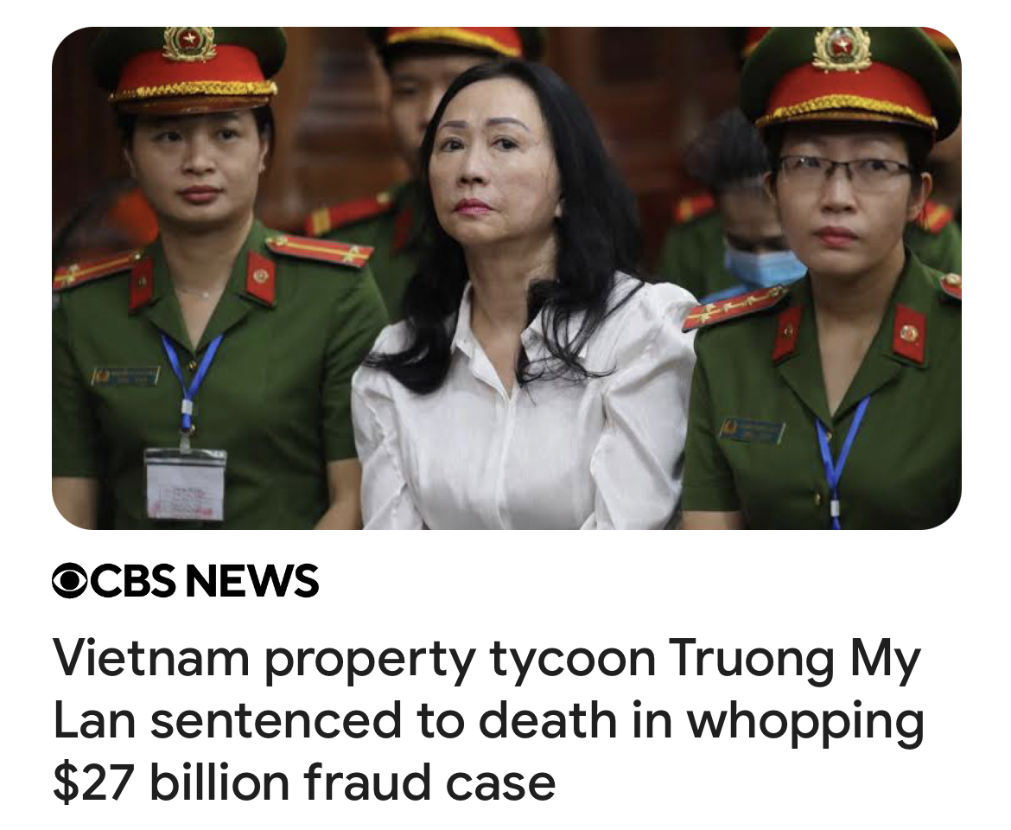Click the left officer's blue lanyard
1011x830 pixels.
click(188, 380)
